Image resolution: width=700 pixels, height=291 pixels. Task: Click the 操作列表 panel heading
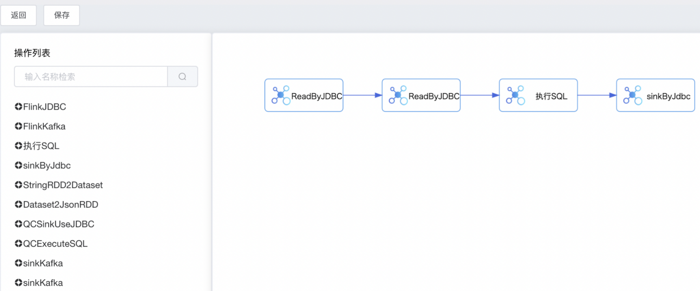click(x=32, y=53)
